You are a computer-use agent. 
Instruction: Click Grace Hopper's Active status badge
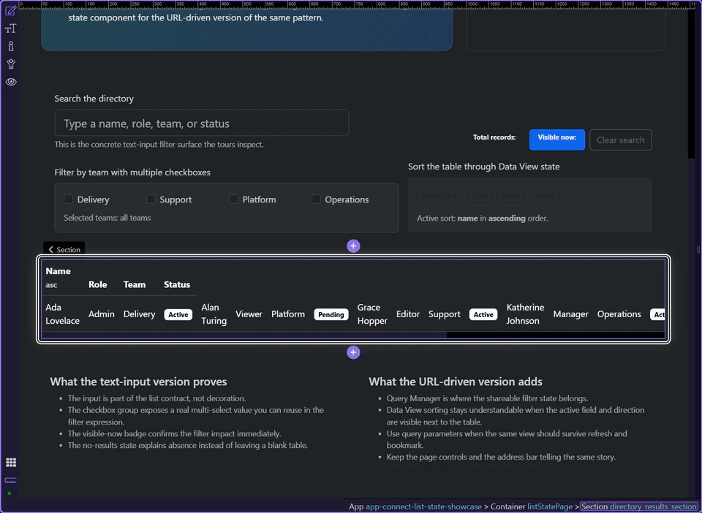[x=483, y=314]
